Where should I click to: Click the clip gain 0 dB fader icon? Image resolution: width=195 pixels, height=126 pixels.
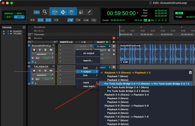pyautogui.click(x=121, y=62)
